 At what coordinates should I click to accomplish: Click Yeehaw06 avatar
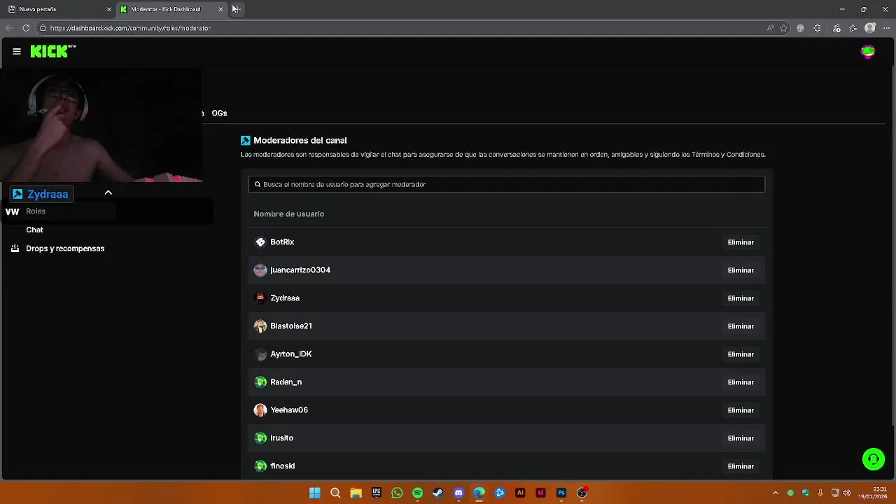point(260,410)
